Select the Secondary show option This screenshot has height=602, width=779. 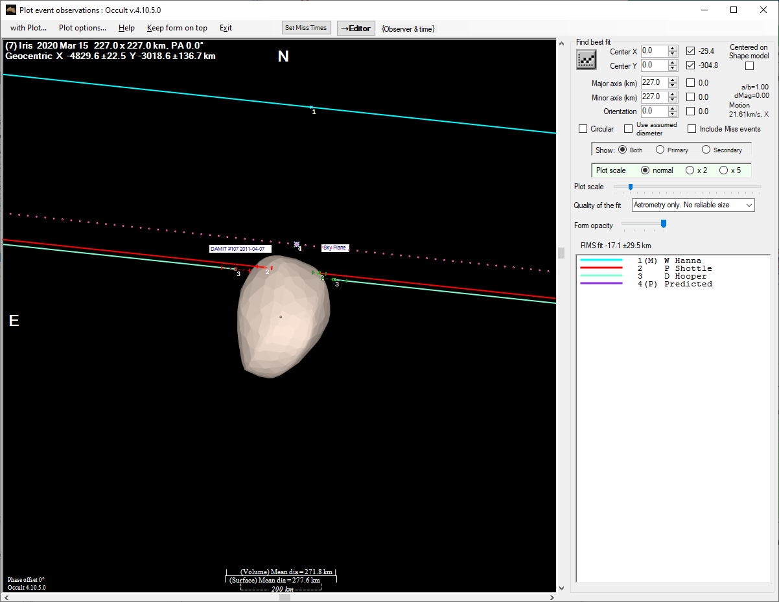point(706,150)
